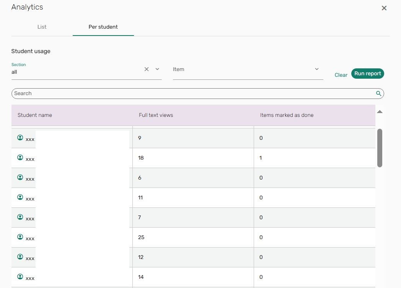This screenshot has width=401, height=288.
Task: Click user icon in row with 9 views
Action: [x=20, y=138]
